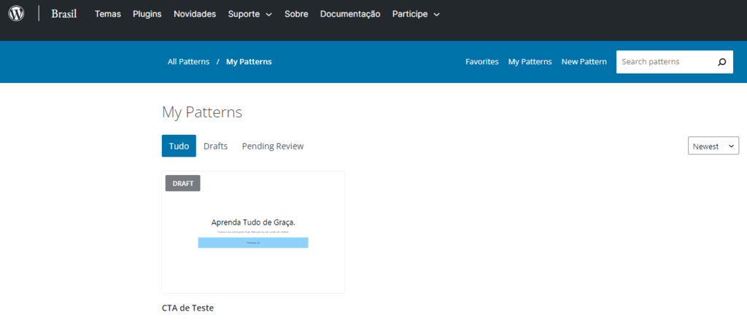Open the Temas menu item
747x320 pixels.
click(x=108, y=15)
